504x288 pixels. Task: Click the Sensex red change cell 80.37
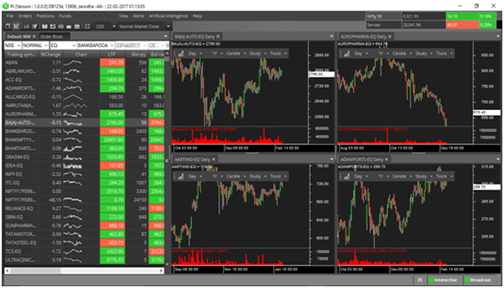[x=462, y=25]
